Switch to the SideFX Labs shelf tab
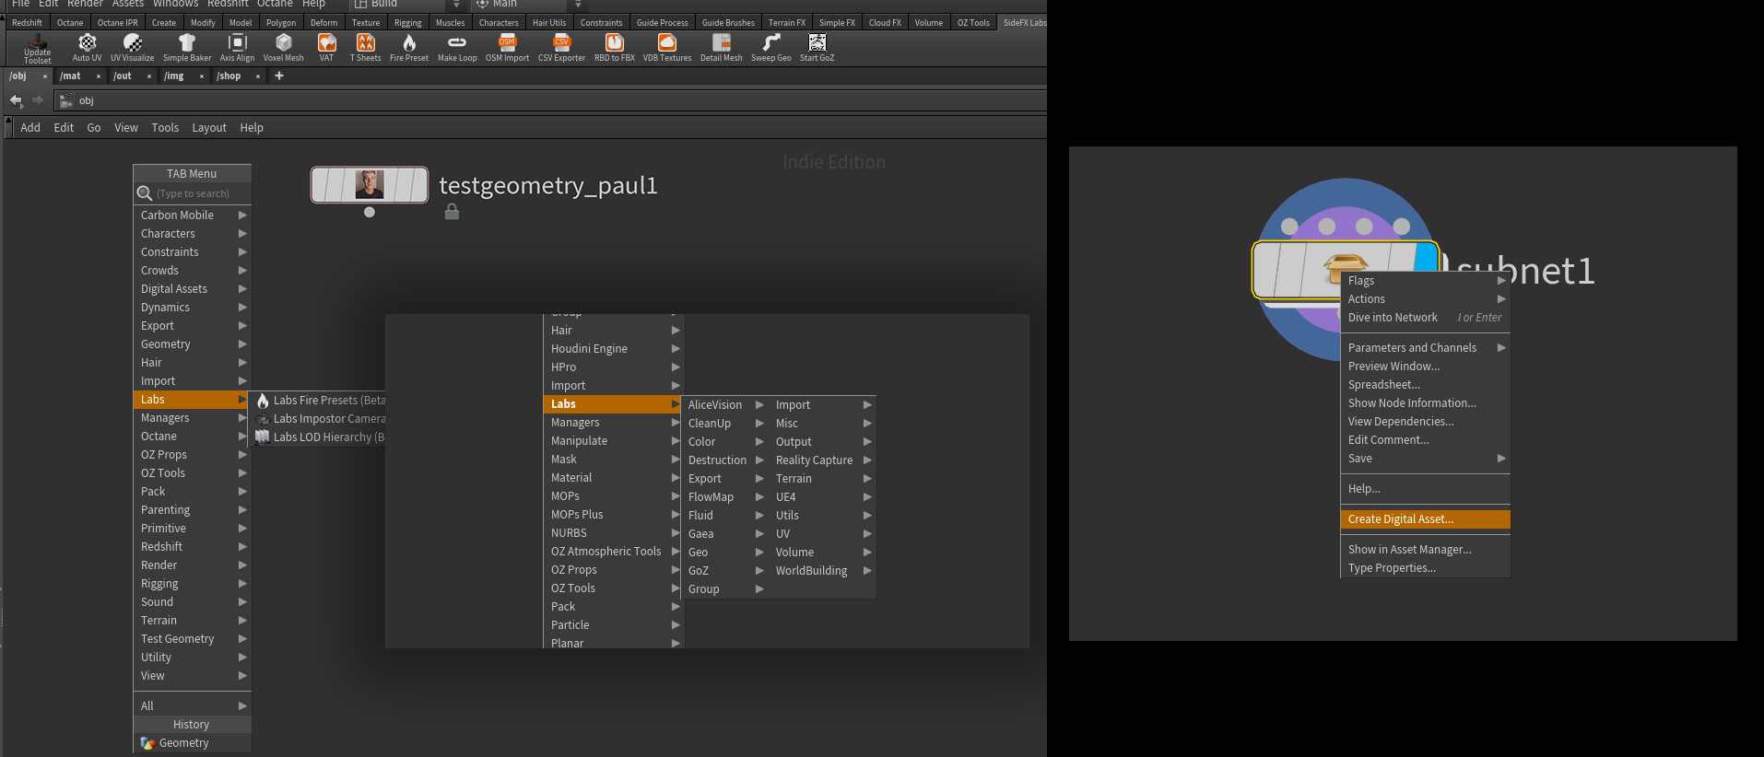 point(1024,22)
